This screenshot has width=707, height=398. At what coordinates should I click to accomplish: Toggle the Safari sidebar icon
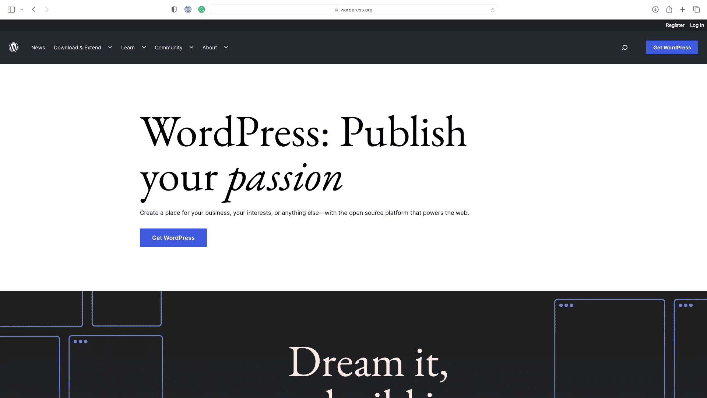(11, 10)
